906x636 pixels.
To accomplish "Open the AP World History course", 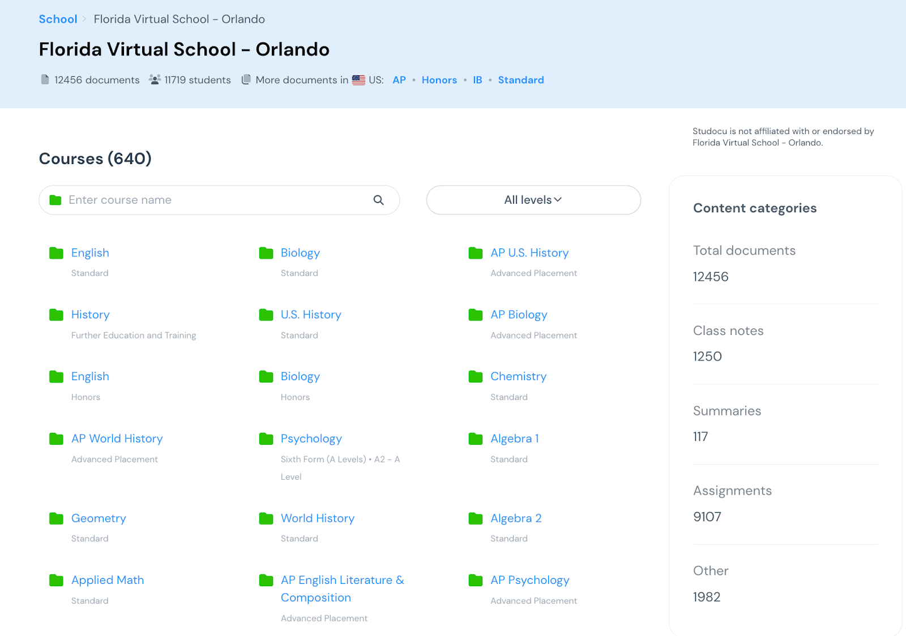I will click(117, 439).
